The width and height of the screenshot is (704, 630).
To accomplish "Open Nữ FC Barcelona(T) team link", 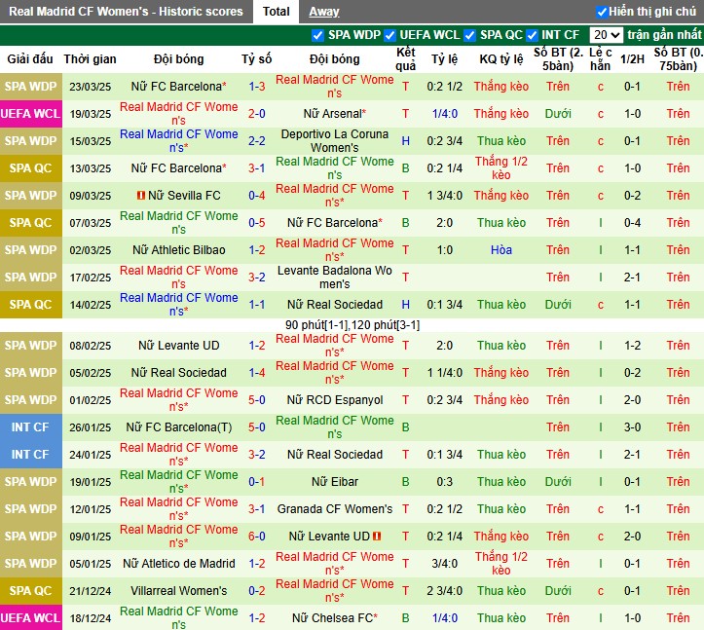I will (179, 427).
